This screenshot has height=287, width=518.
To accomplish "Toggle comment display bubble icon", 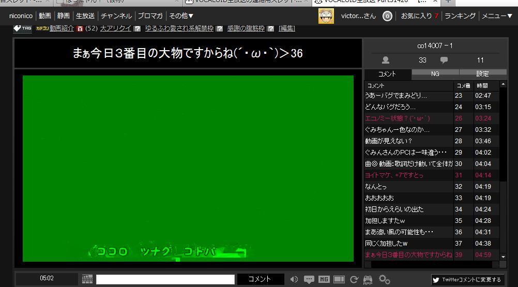I will tap(309, 279).
